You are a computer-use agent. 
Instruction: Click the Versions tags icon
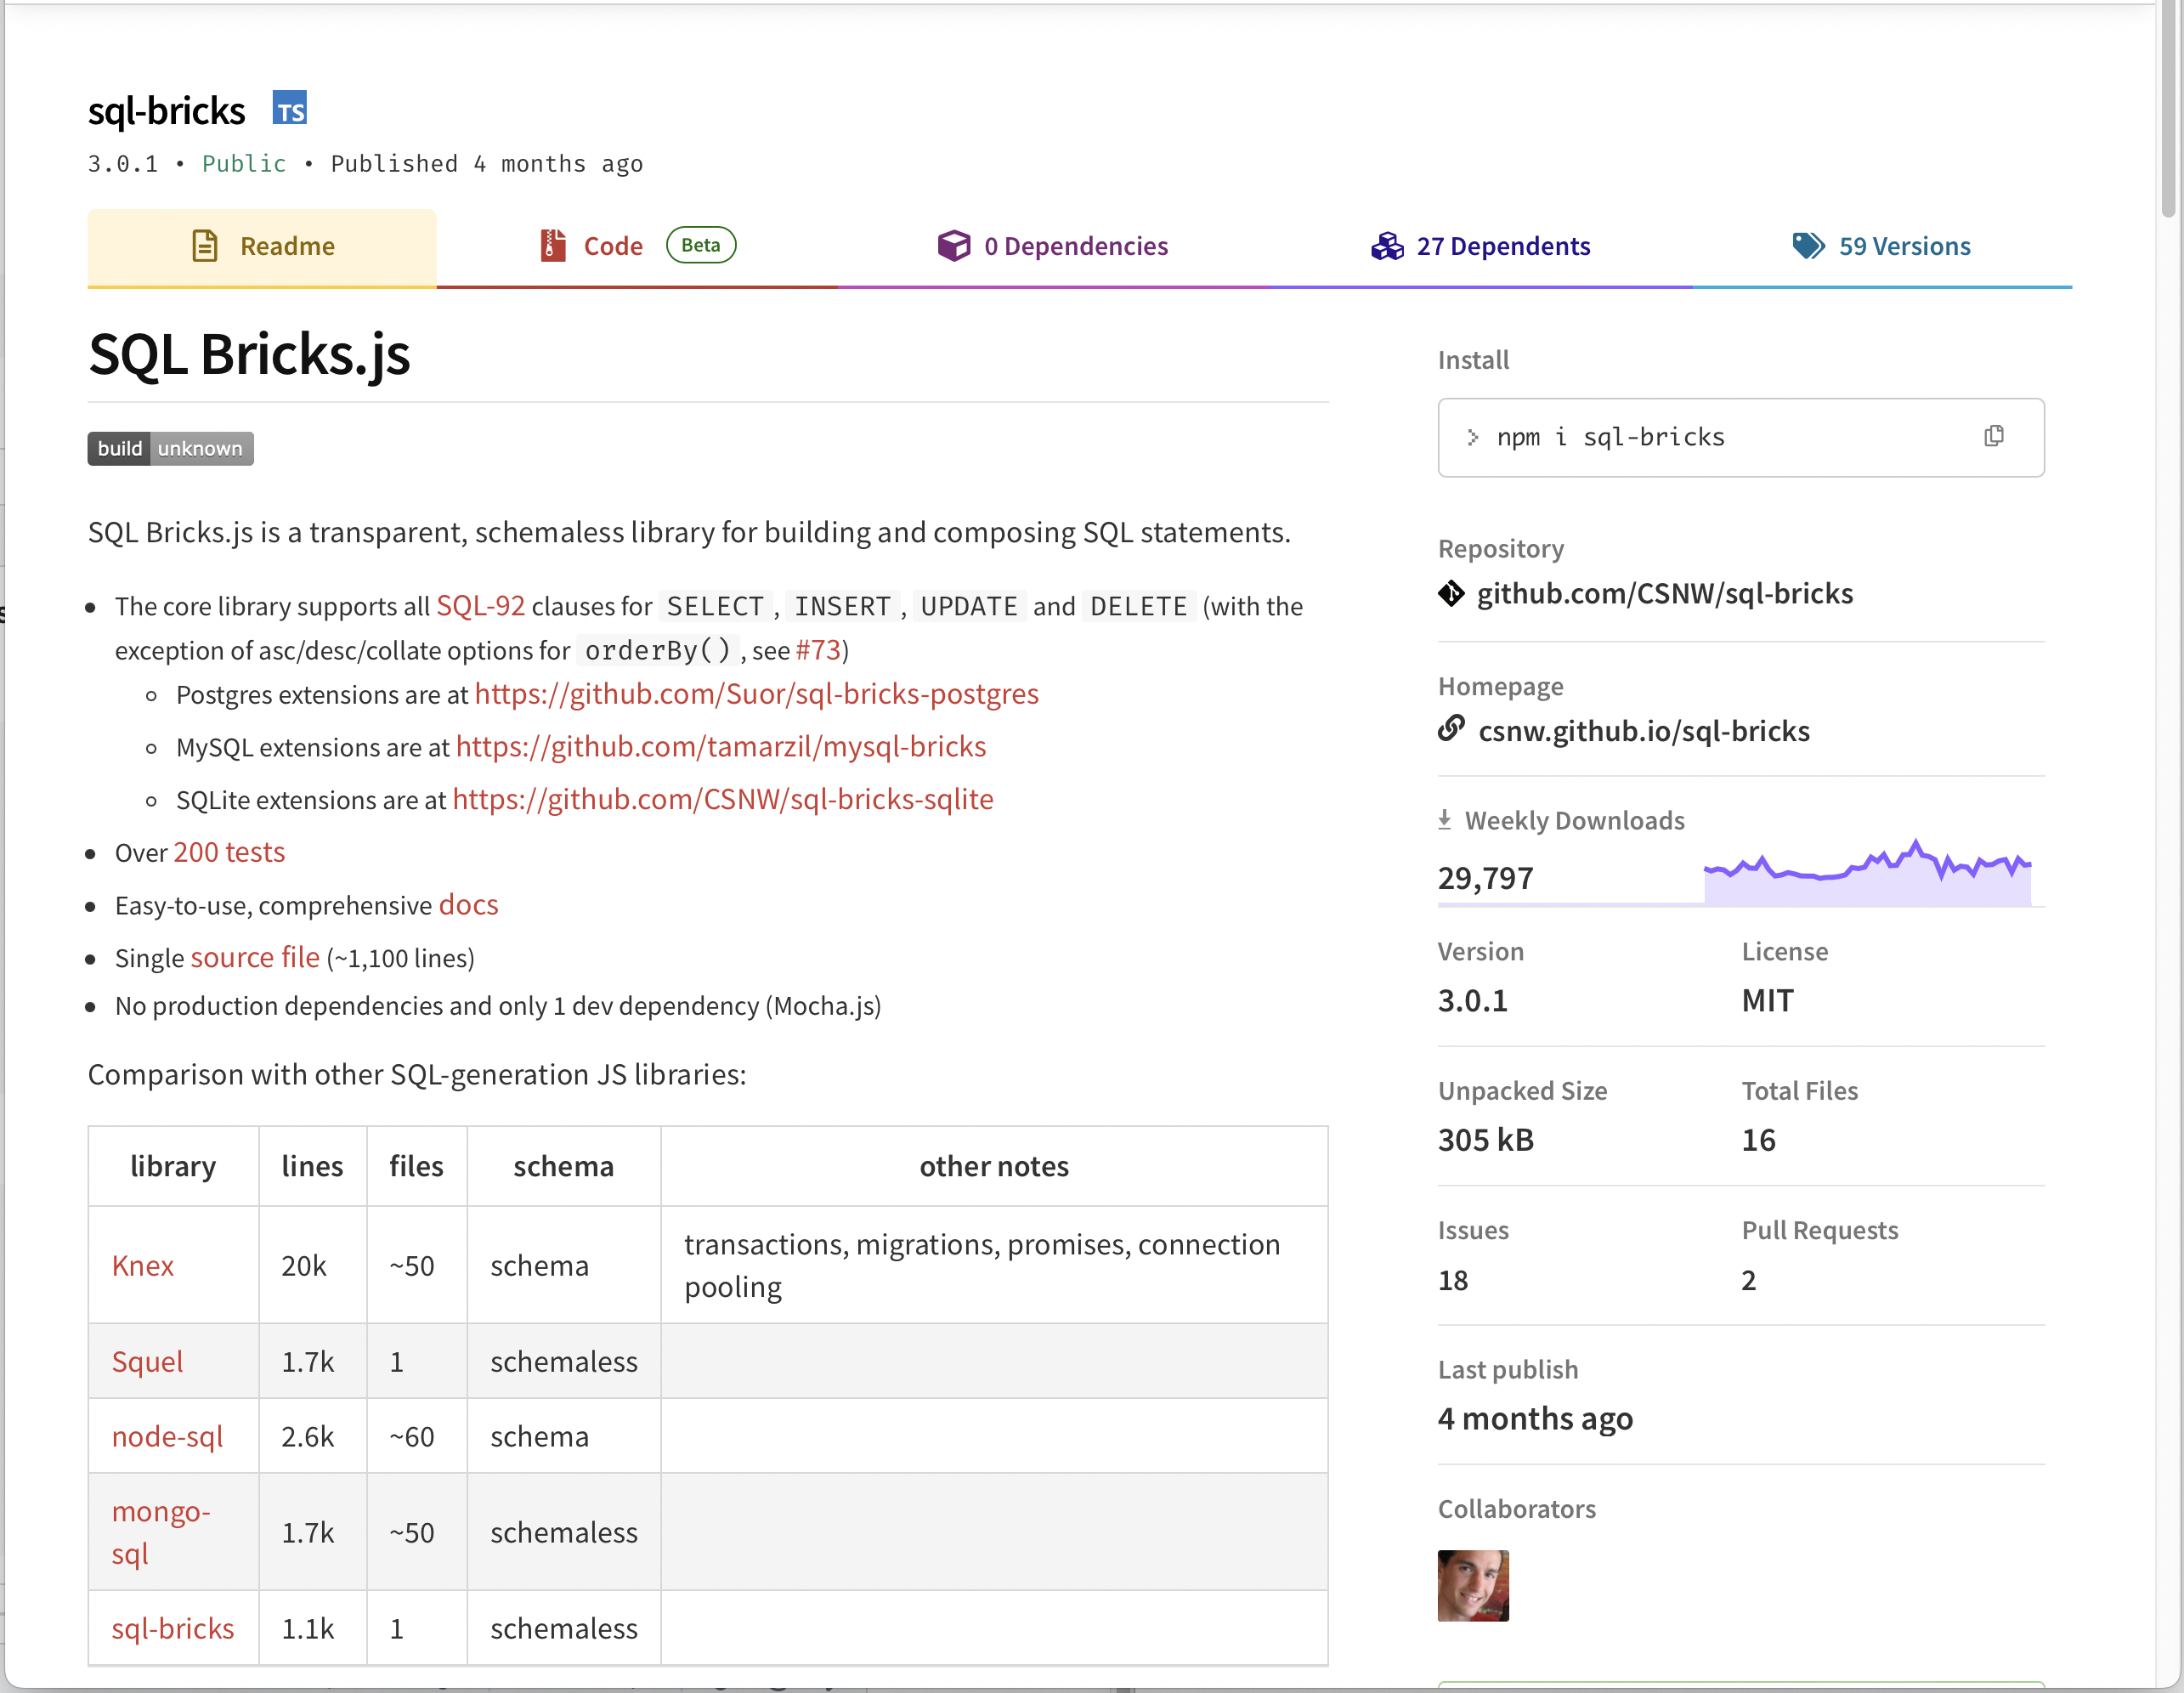point(1809,246)
